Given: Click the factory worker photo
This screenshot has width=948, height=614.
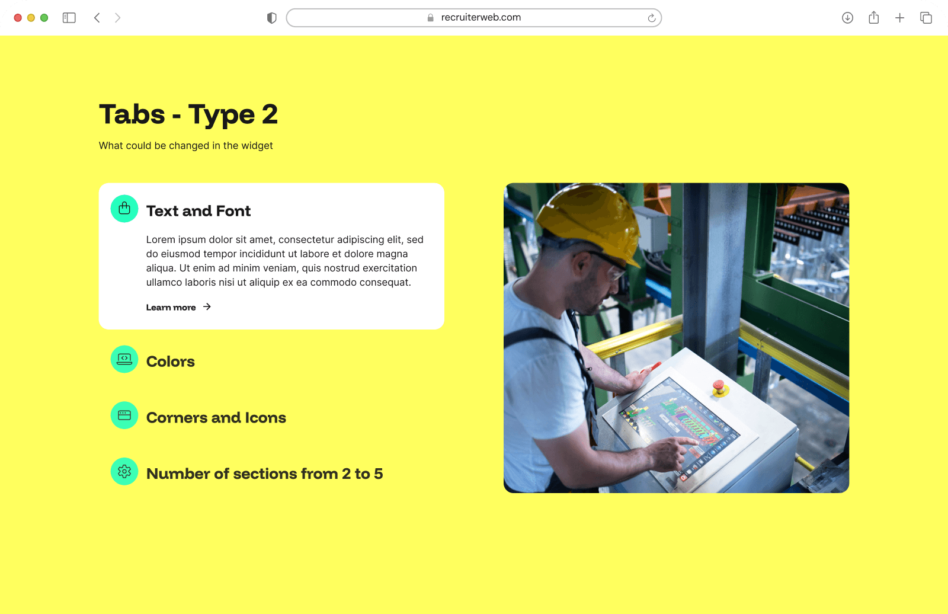Looking at the screenshot, I should [676, 338].
